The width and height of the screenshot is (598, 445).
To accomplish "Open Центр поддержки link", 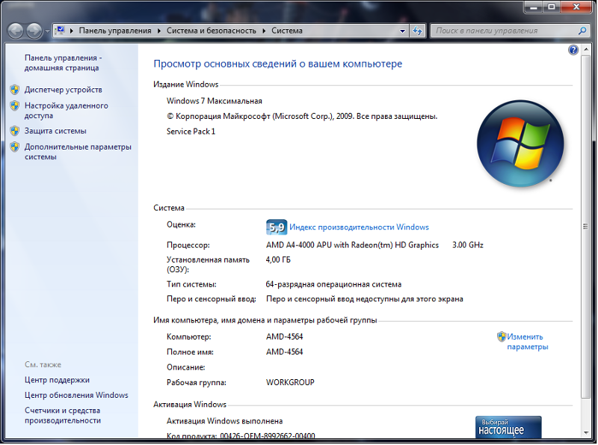I will click(x=57, y=380).
